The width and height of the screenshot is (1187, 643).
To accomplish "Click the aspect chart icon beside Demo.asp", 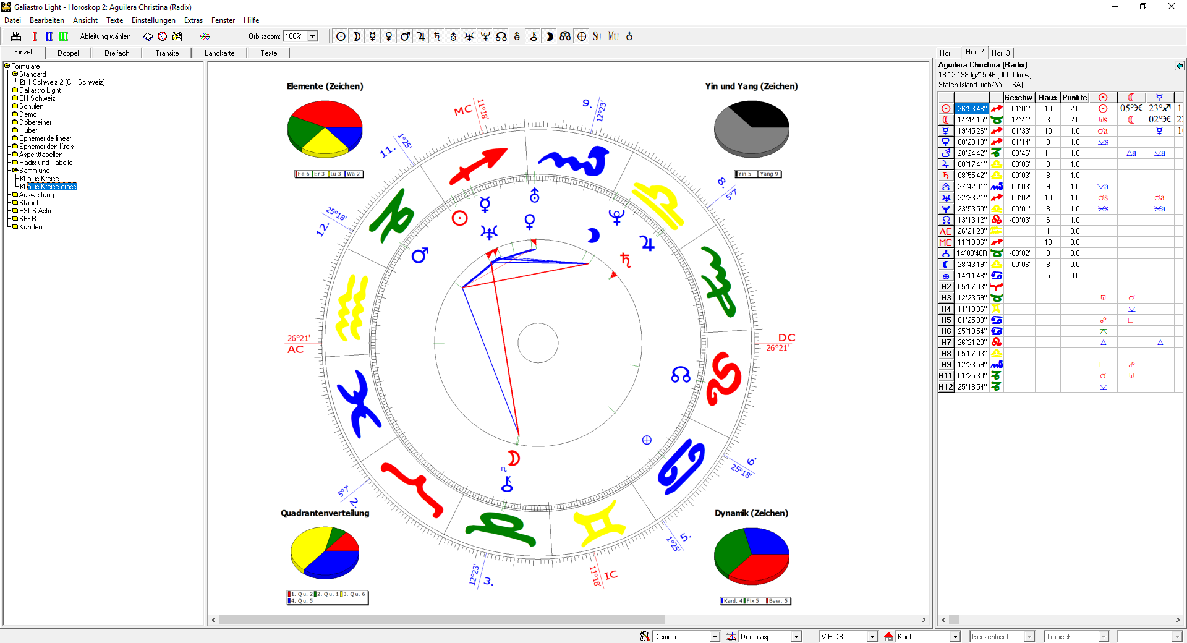I will [x=731, y=636].
